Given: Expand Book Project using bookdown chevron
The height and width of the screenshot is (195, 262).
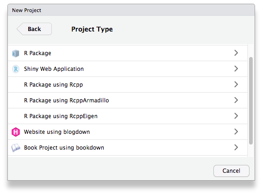Looking at the screenshot, I should [x=236, y=147].
